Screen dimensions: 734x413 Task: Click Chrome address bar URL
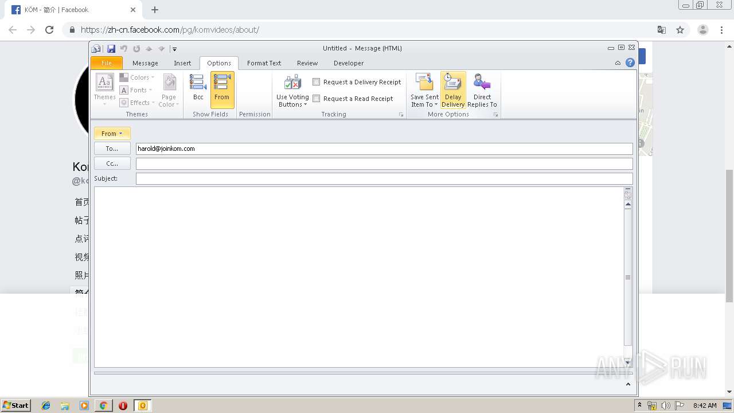click(170, 30)
